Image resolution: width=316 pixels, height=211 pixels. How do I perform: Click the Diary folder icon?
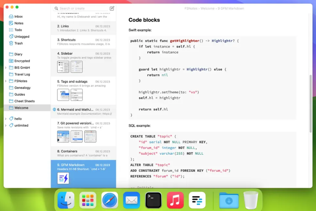[x=11, y=54]
